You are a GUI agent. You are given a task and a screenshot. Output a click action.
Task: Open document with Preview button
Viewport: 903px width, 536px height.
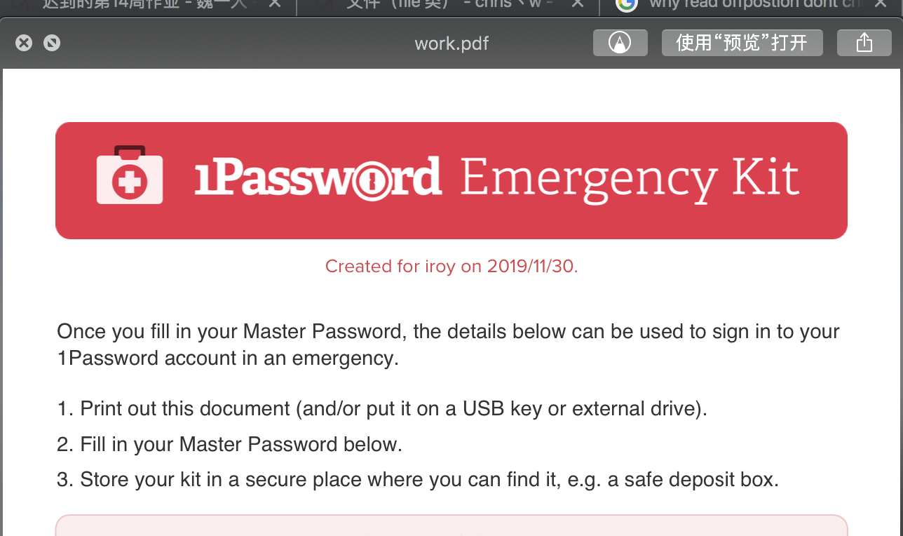(x=742, y=43)
